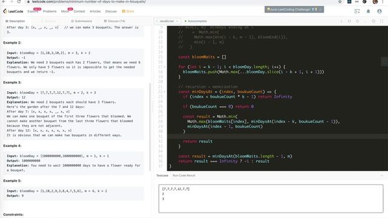Click the 'Example 2:' heading
The image size is (388, 218).
[12, 43]
